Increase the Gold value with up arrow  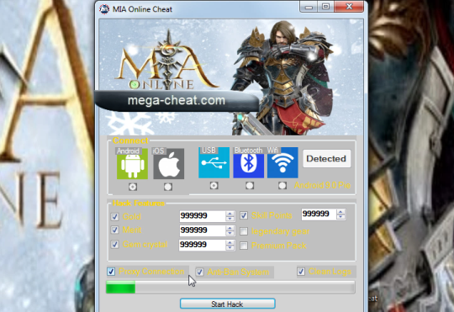point(230,214)
